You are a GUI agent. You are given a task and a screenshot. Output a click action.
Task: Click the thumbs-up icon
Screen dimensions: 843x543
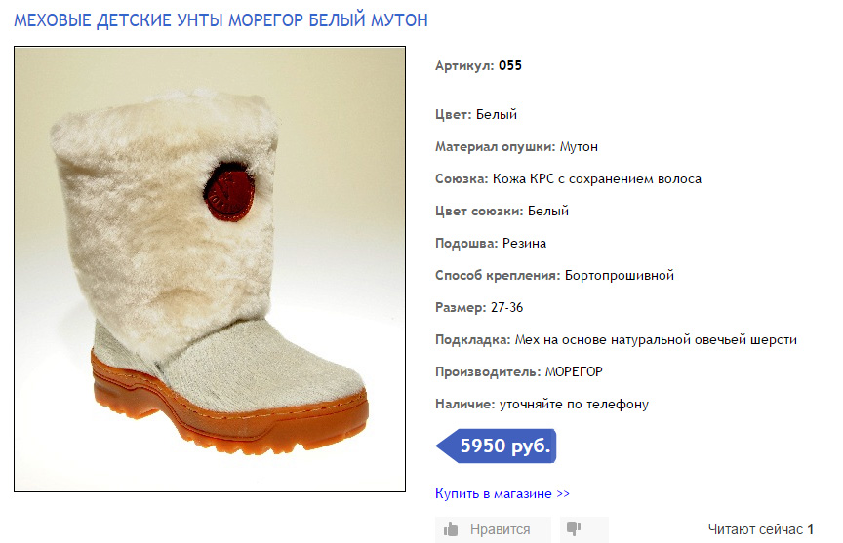coord(451,529)
